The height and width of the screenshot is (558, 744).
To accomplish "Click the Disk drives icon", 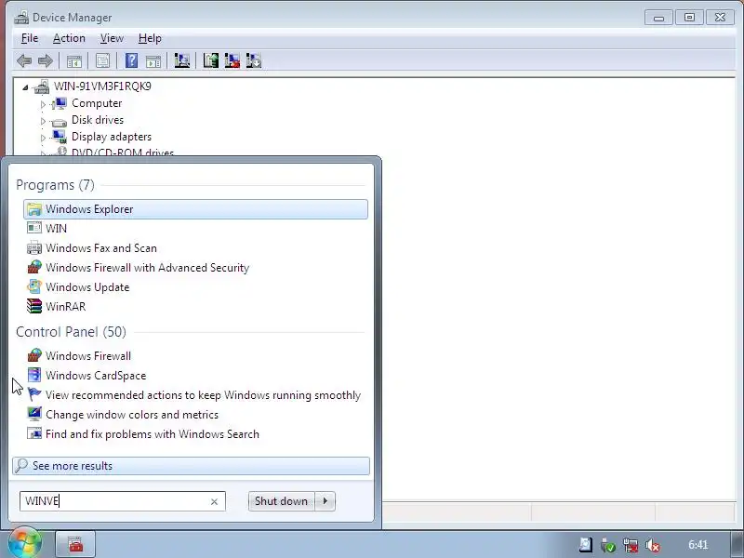I will tap(60, 122).
